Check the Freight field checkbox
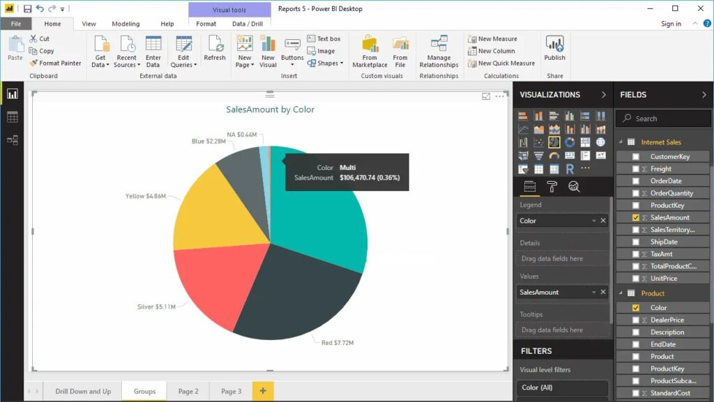 [636, 169]
